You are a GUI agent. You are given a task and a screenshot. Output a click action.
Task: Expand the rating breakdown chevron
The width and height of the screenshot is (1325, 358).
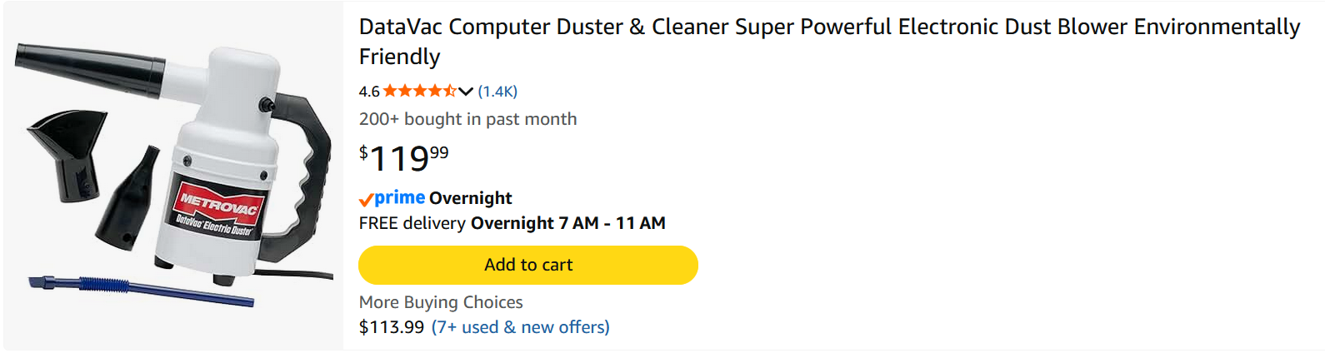(x=466, y=92)
